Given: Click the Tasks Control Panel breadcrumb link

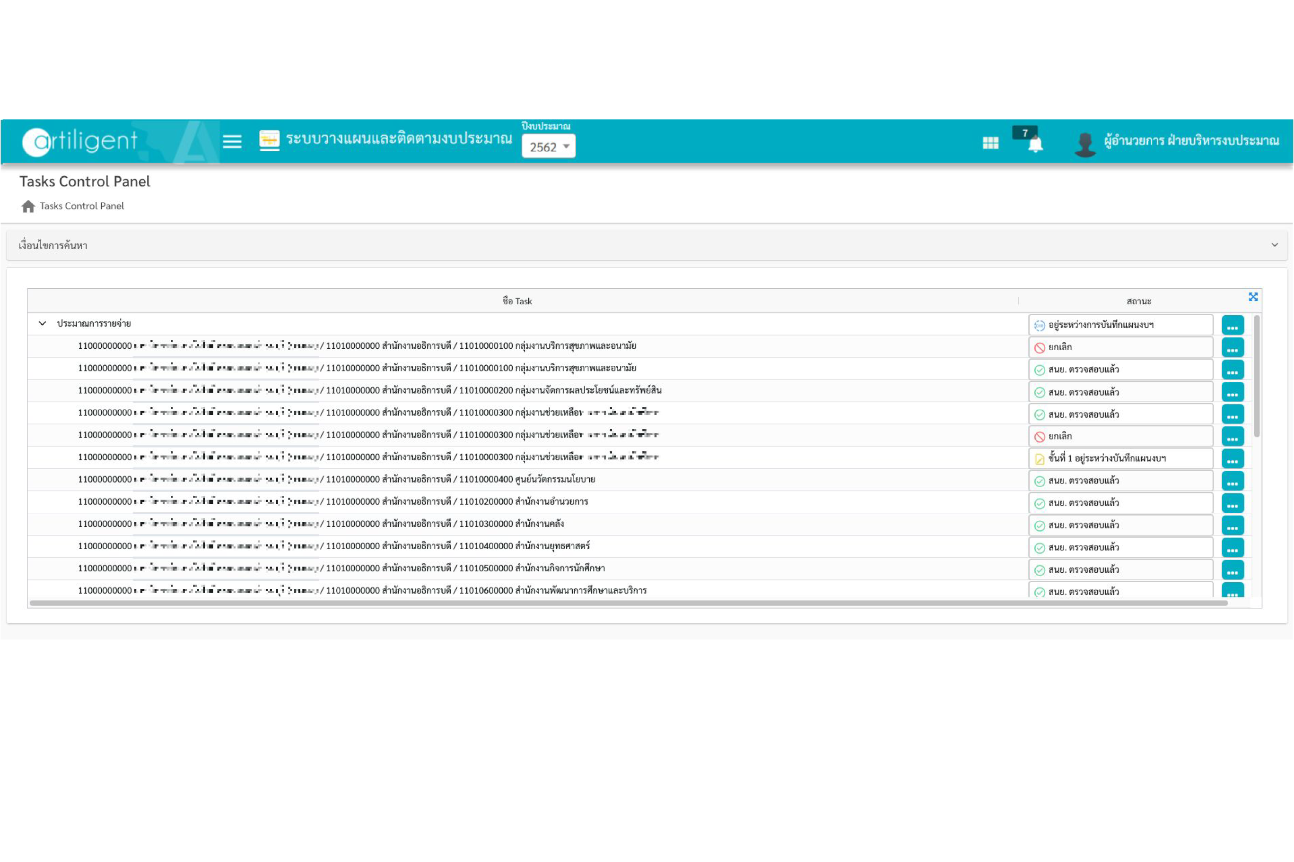Looking at the screenshot, I should tap(81, 206).
